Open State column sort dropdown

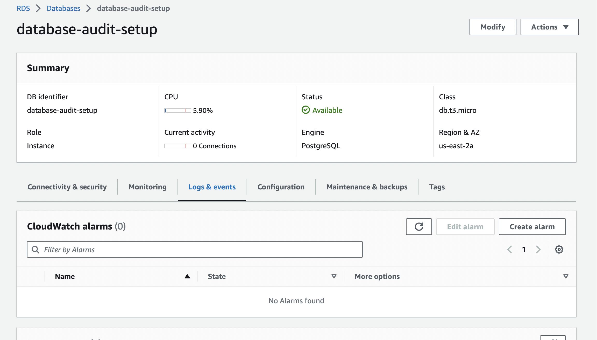tap(334, 276)
